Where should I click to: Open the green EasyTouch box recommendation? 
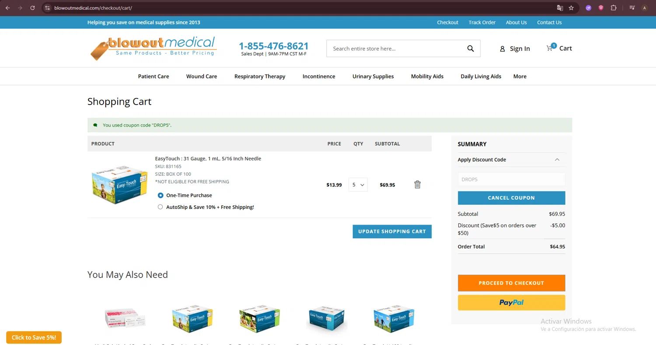[x=260, y=318]
